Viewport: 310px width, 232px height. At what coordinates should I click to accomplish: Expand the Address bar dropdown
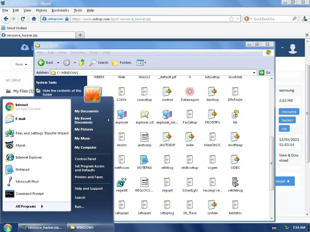point(254,72)
